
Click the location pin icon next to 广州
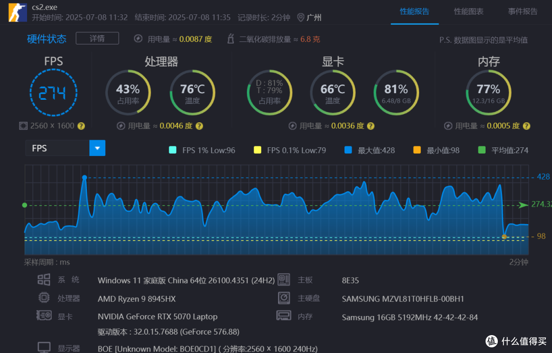[301, 17]
